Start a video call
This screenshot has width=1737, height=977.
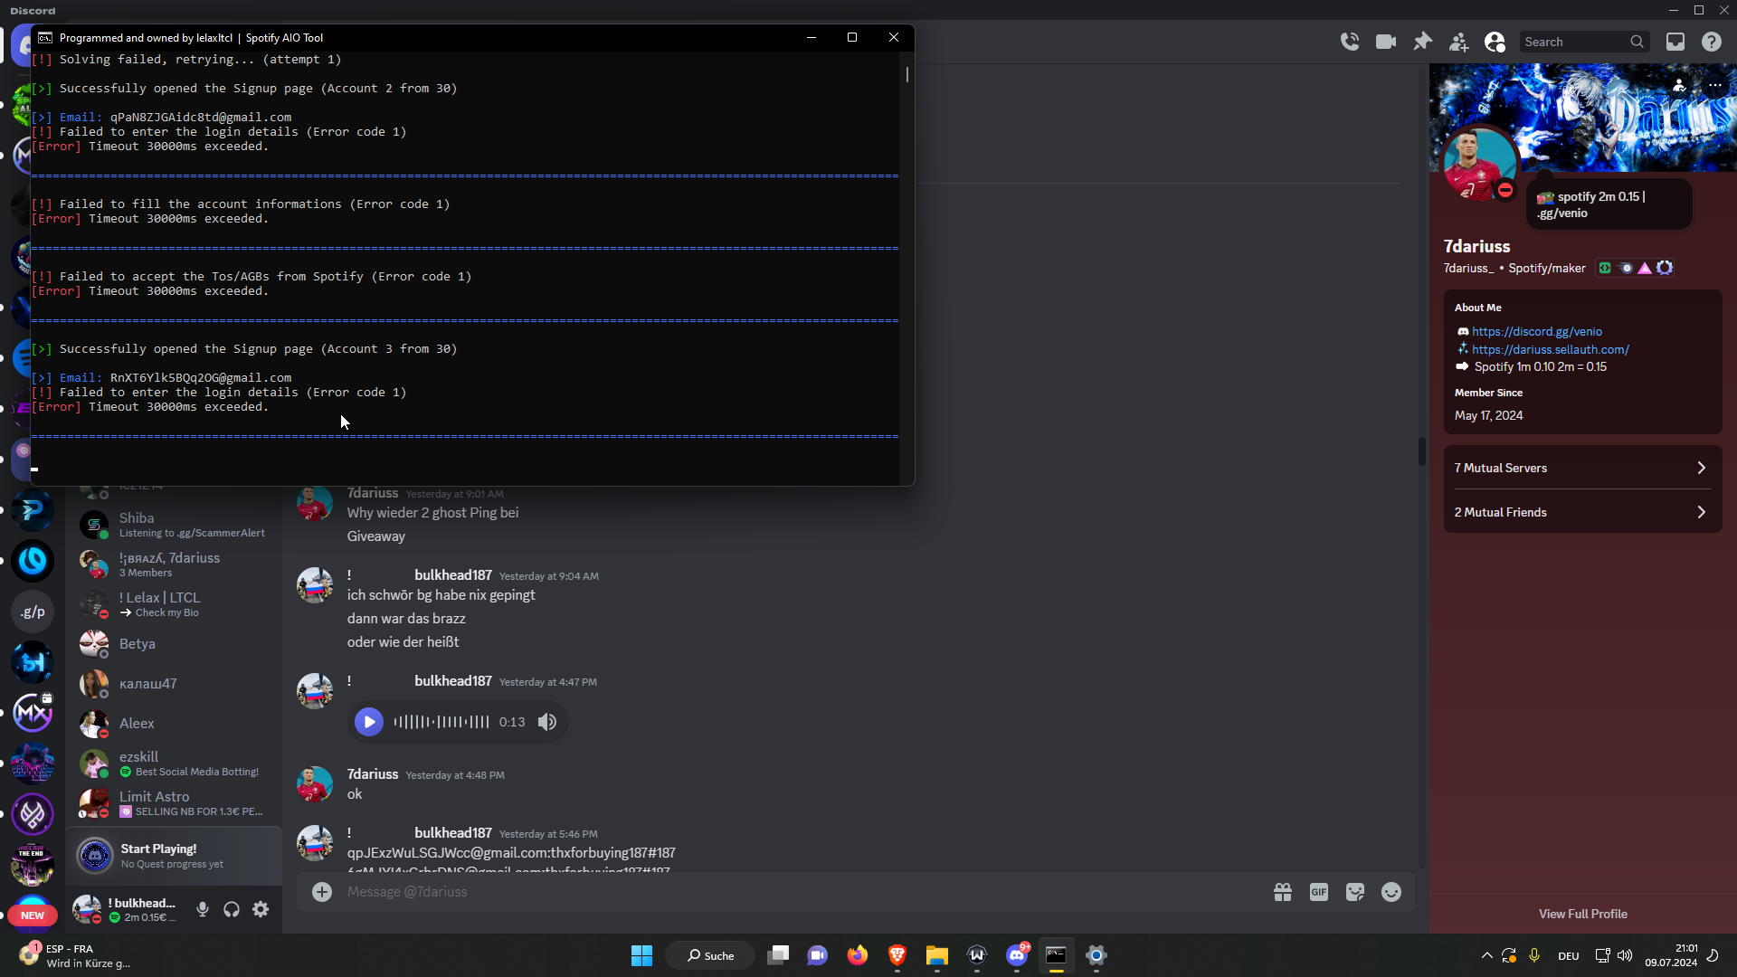1386,42
